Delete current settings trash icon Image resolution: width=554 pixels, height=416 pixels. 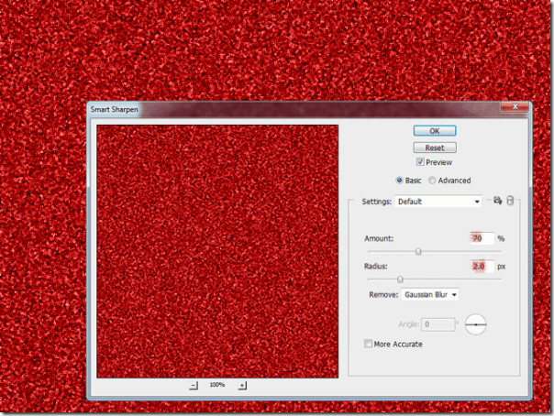(x=510, y=201)
